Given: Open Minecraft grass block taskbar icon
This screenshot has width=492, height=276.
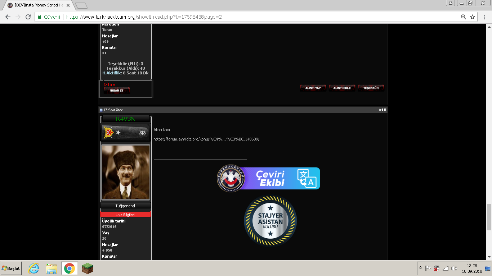Looking at the screenshot, I should click(x=87, y=268).
